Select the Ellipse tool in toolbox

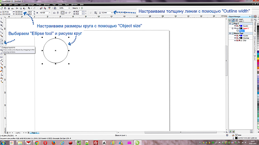[x=2, y=43]
